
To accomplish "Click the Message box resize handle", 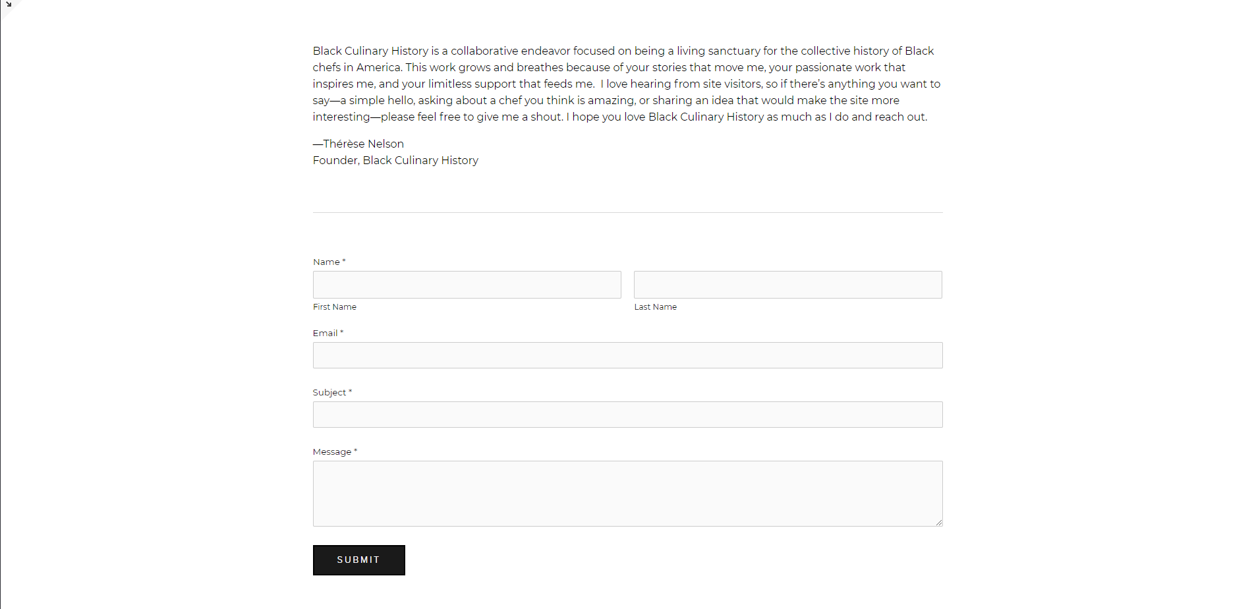I will pyautogui.click(x=938, y=522).
